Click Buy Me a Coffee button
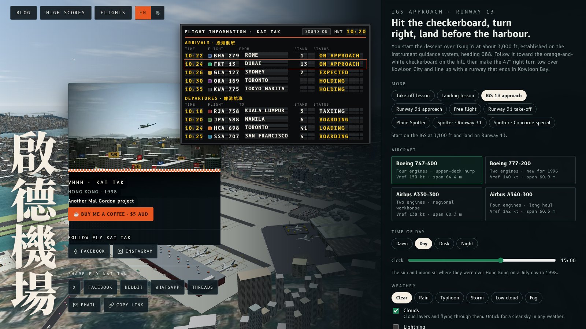The image size is (586, 329). coord(111,214)
